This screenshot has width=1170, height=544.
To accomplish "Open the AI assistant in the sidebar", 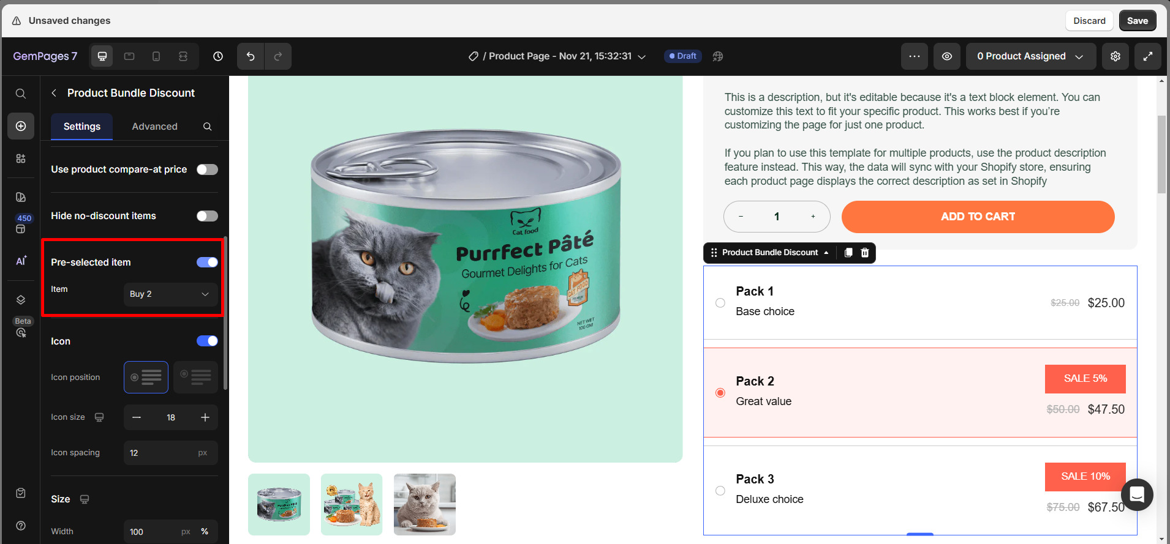I will [x=20, y=260].
